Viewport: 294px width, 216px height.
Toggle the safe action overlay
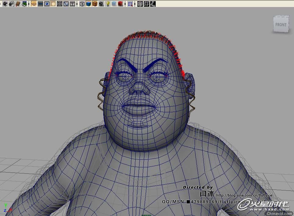click(x=66, y=4)
